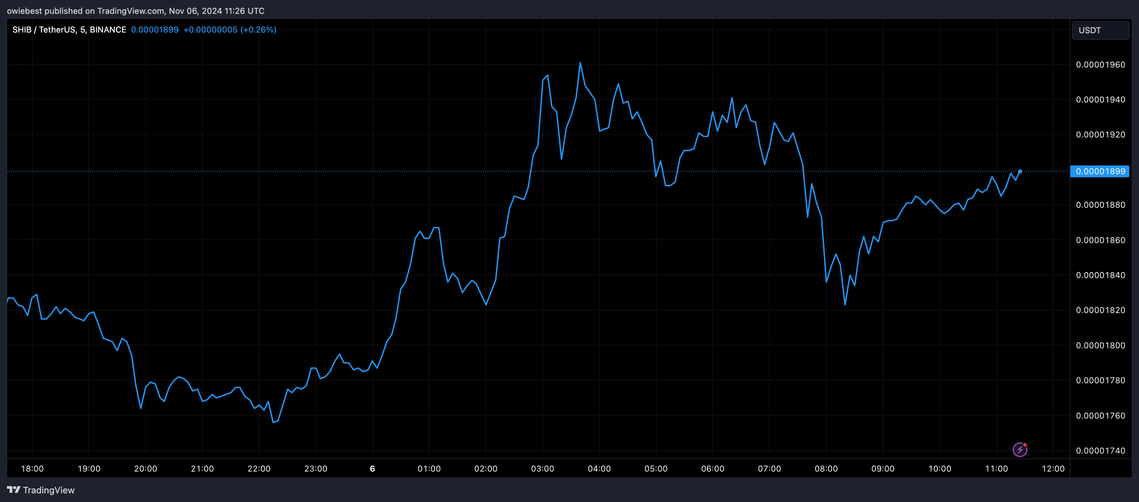Image resolution: width=1139 pixels, height=502 pixels.
Task: Click the blue price value 0.00001899 in the header
Action: [x=155, y=29]
